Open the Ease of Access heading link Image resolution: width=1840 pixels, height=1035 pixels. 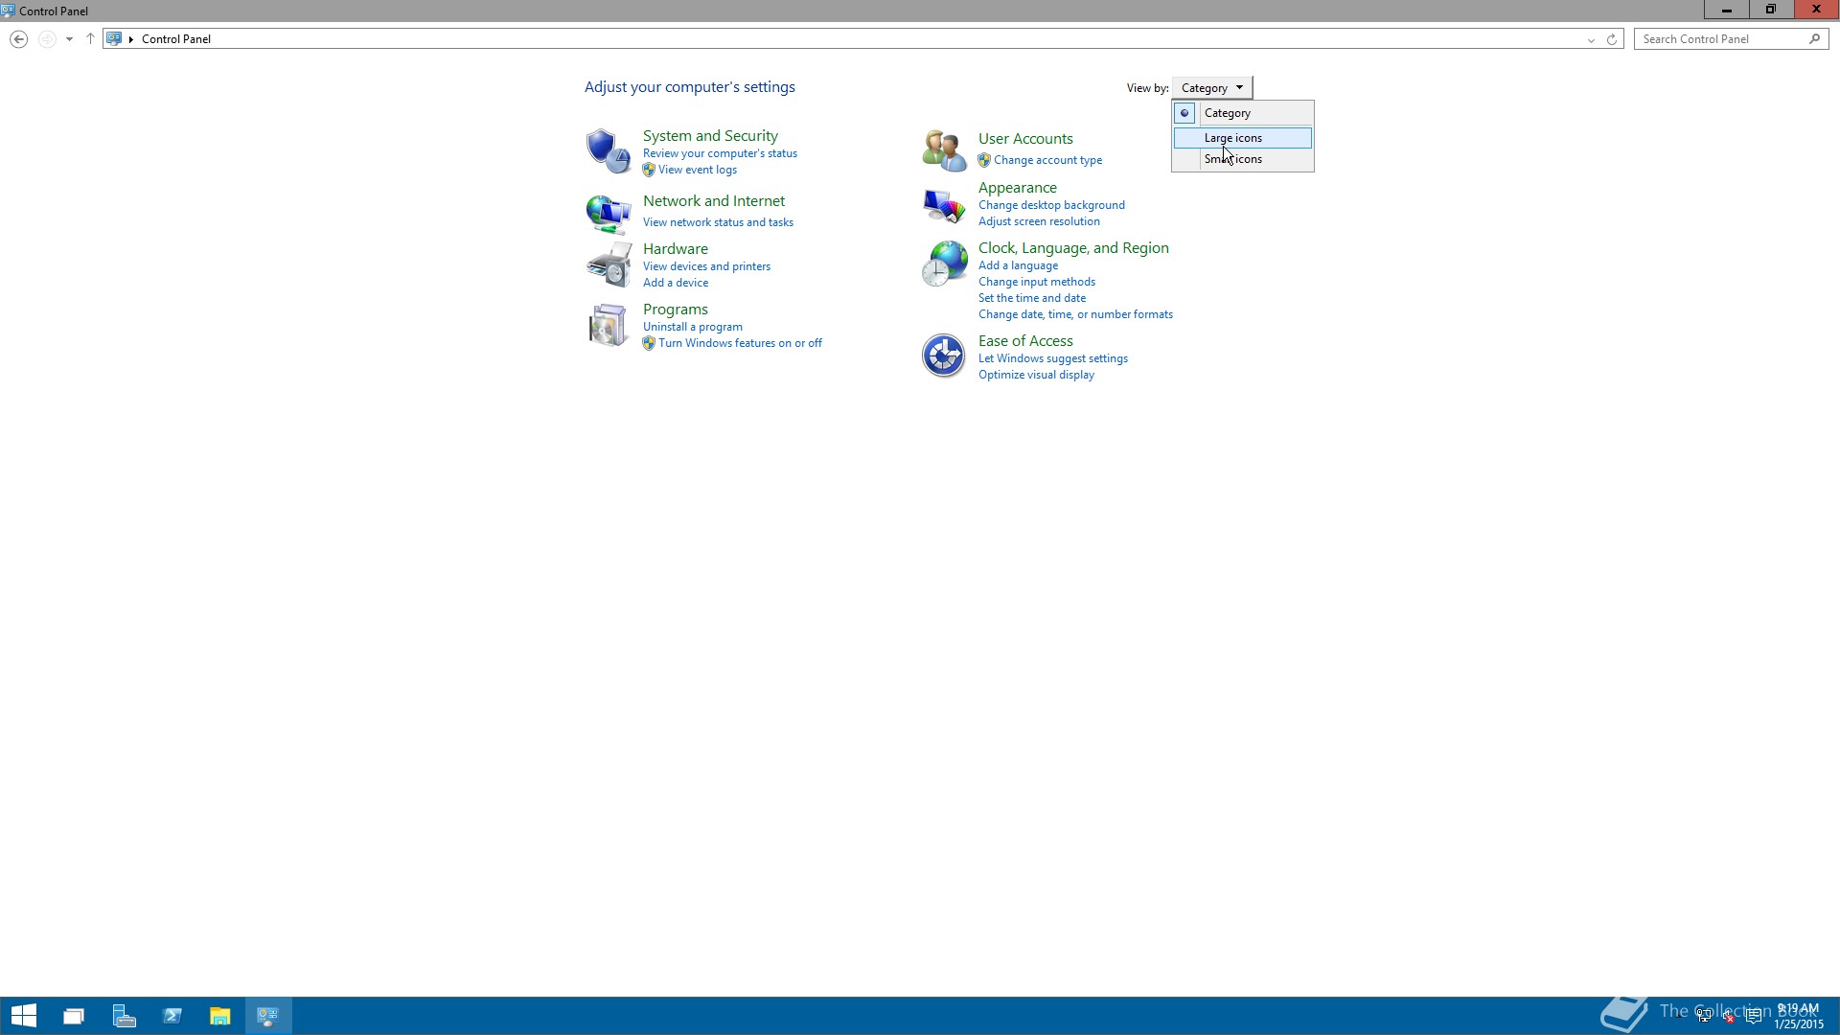point(1025,341)
